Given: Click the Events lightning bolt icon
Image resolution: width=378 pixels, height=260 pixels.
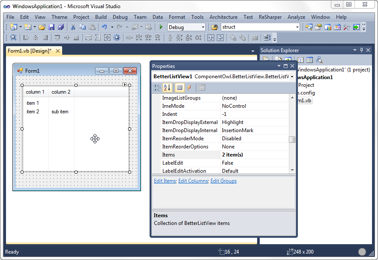Looking at the screenshot, I should [x=189, y=88].
